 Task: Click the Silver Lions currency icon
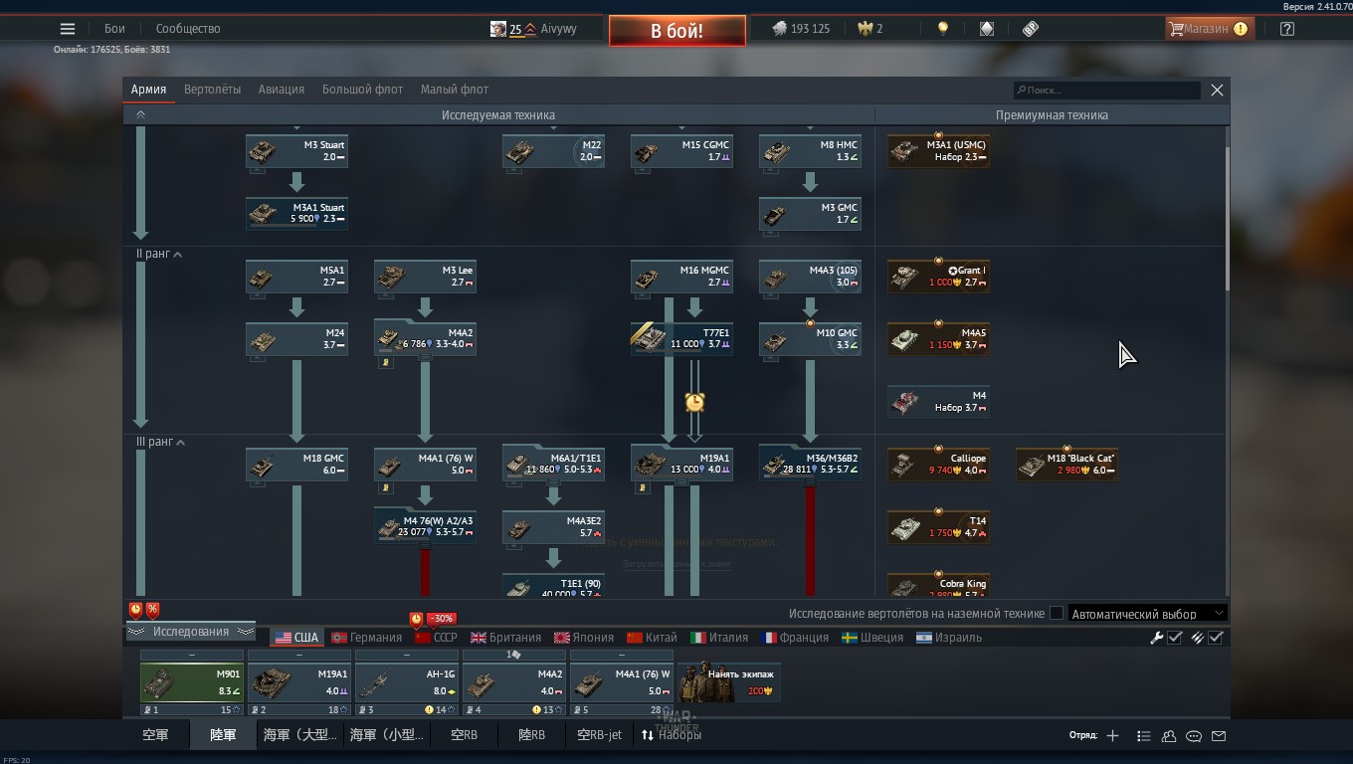point(779,29)
